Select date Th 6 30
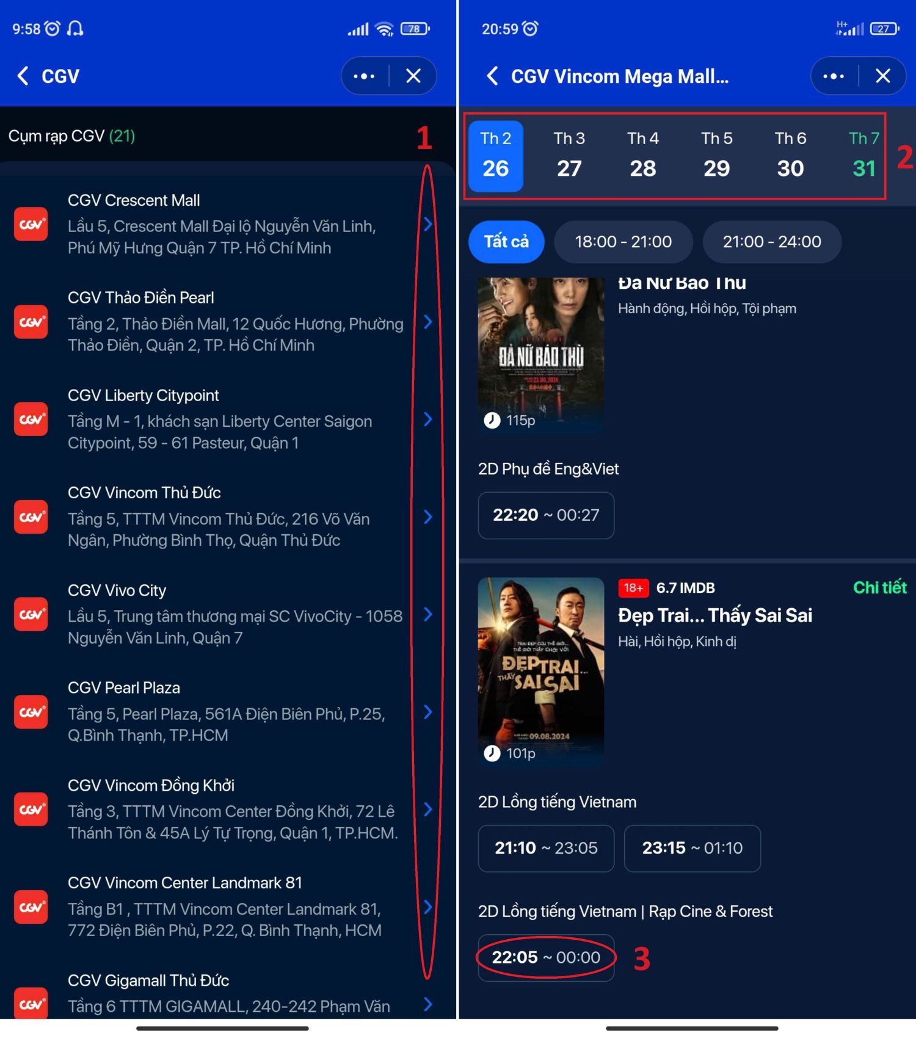The height and width of the screenshot is (1038, 916). [x=790, y=156]
